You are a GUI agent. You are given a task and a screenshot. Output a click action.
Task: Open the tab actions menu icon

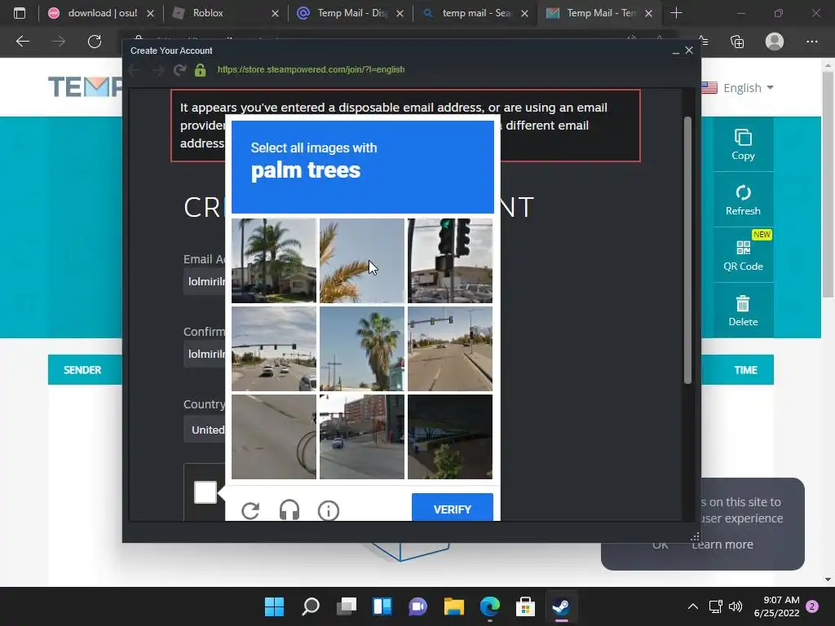click(20, 13)
